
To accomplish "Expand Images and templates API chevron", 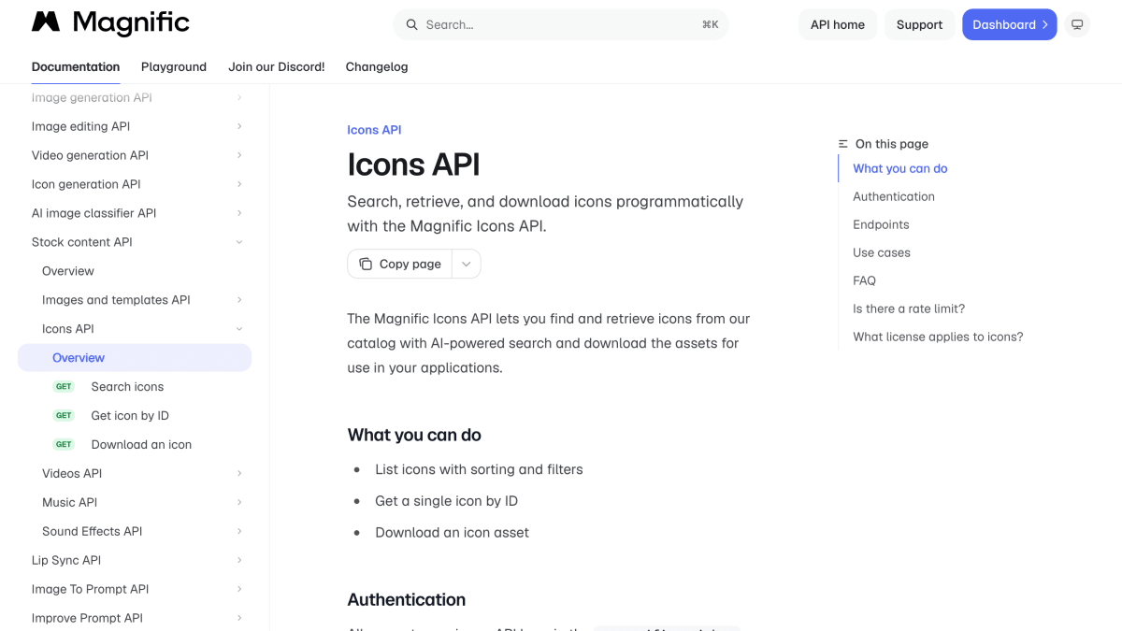I will (239, 300).
